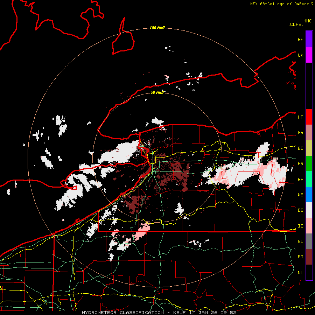Click the RF legend label
This screenshot has height=315, width=315.
click(300, 39)
